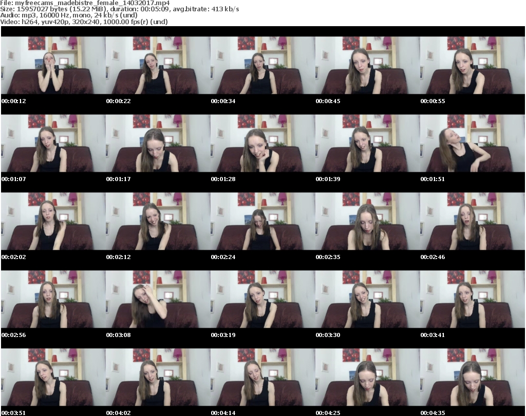The width and height of the screenshot is (526, 416).
Task: Click the 00:00:55 timestamp label
Action: click(x=433, y=101)
